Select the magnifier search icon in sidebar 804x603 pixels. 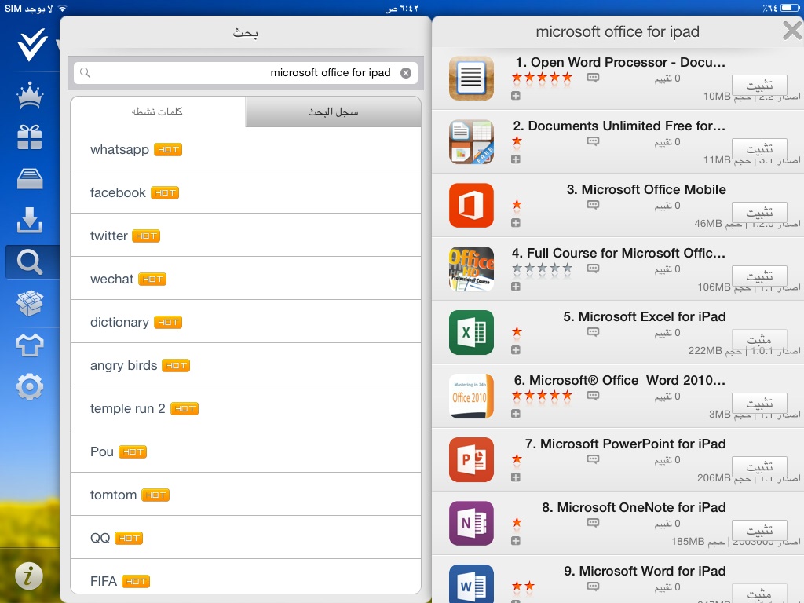pos(30,262)
